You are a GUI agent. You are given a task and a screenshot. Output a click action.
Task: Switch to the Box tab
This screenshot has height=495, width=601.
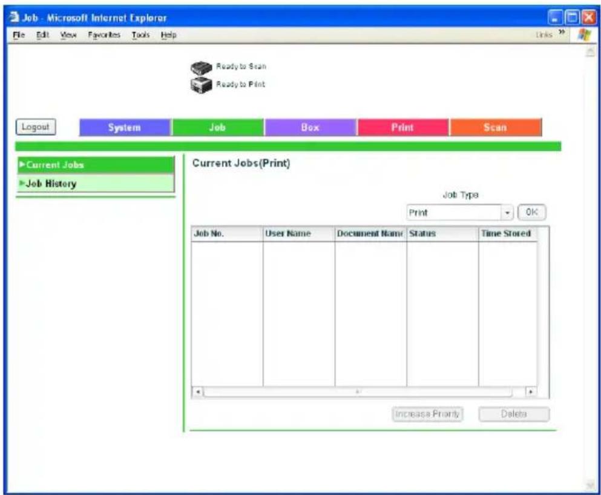(310, 127)
